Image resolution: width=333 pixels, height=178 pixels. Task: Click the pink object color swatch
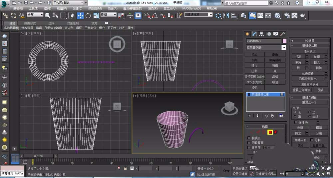point(284,41)
